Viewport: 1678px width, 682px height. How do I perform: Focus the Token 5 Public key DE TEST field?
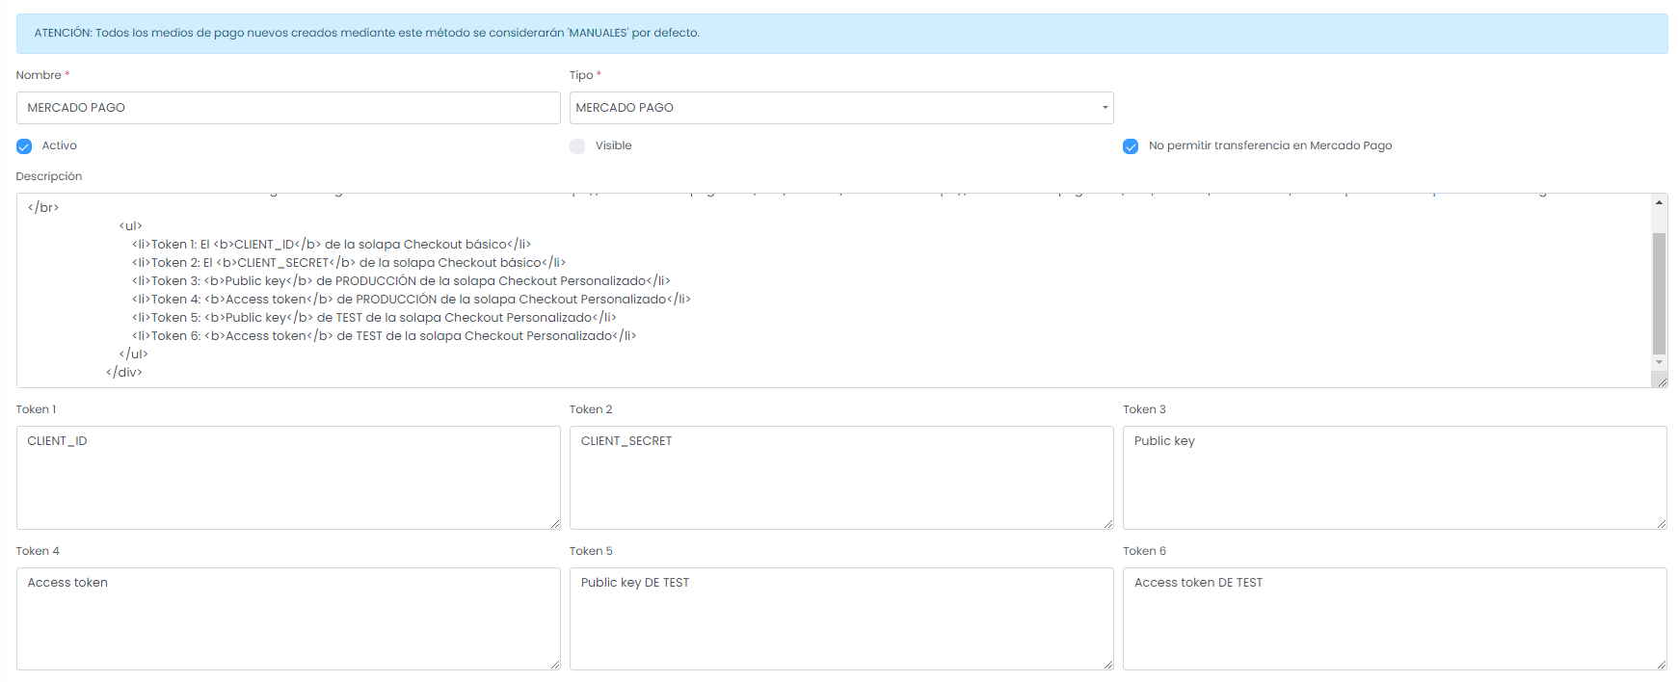point(841,619)
